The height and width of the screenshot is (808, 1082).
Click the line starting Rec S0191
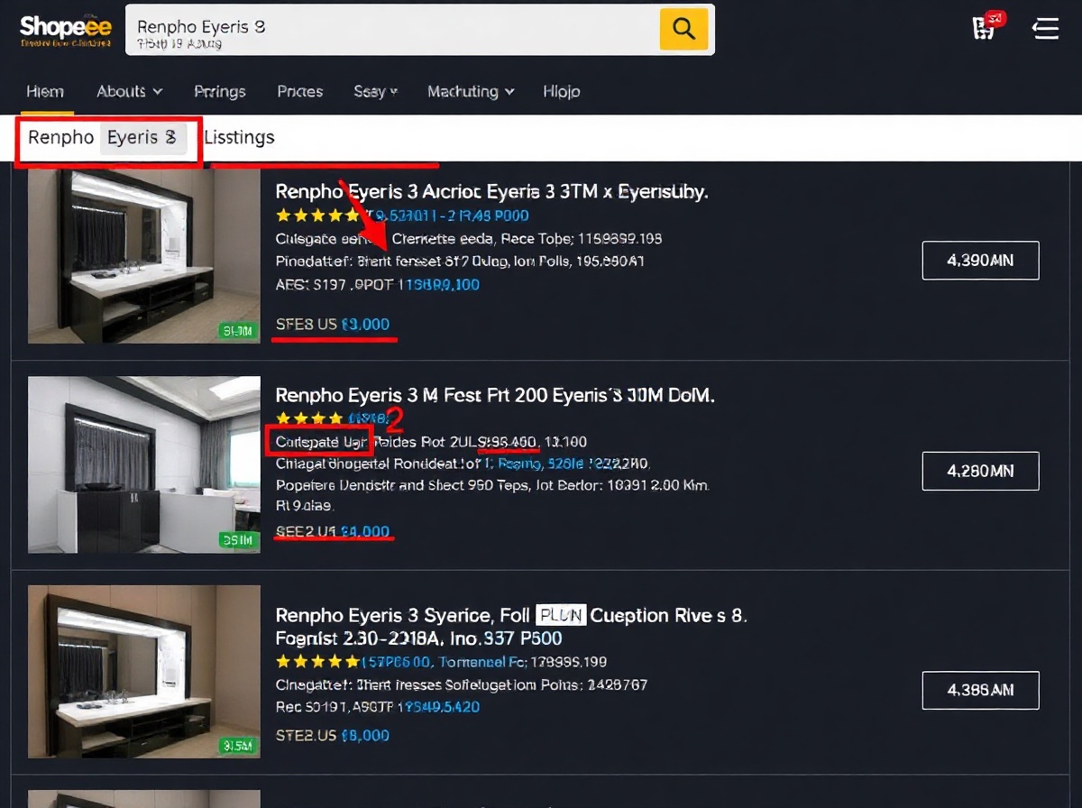[377, 707]
